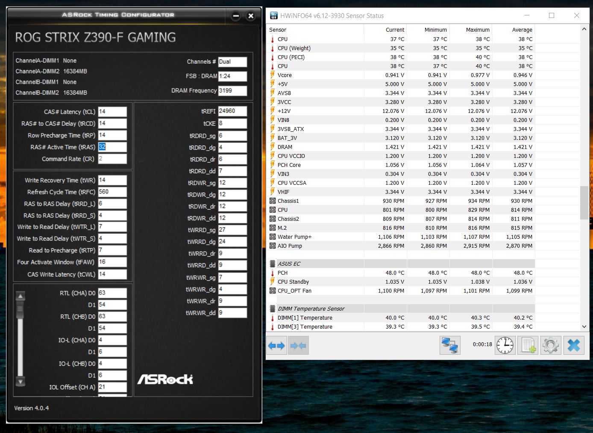Viewport: 593px width, 433px height.
Task: Click the CPU Standby voltage bolt icon
Action: (x=273, y=282)
